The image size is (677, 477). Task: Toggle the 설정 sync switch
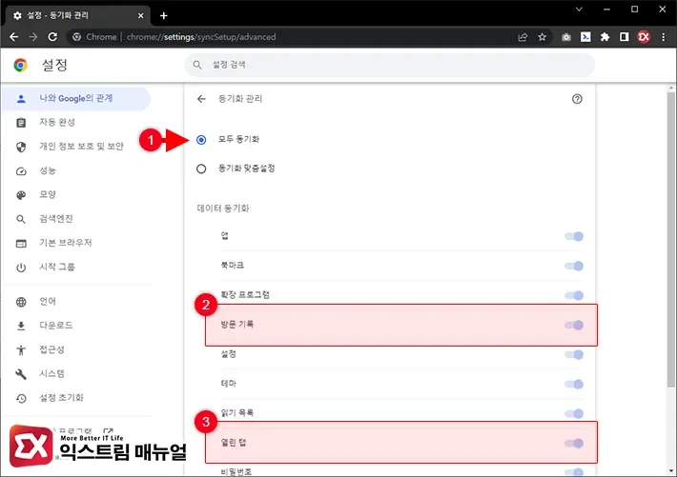coord(574,354)
